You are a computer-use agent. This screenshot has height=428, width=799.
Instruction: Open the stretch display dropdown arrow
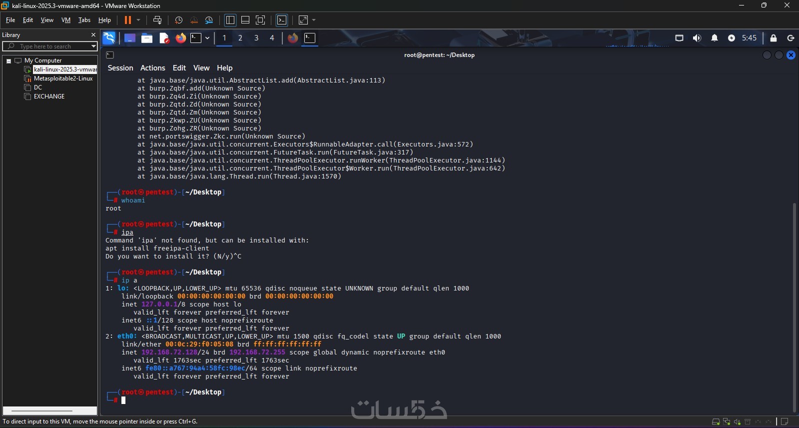click(314, 20)
